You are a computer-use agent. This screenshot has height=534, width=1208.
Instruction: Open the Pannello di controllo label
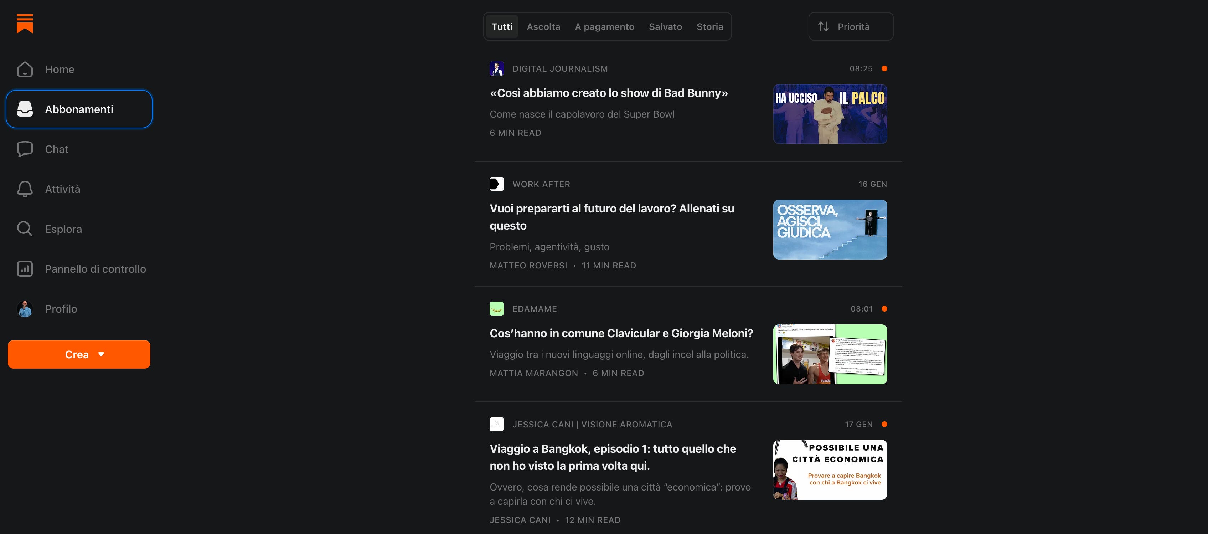[95, 269]
